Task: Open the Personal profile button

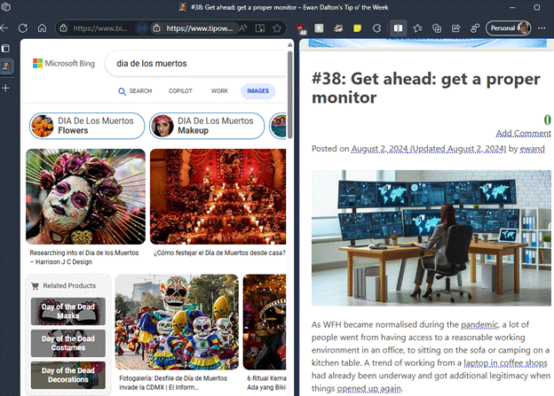Action: click(x=508, y=28)
